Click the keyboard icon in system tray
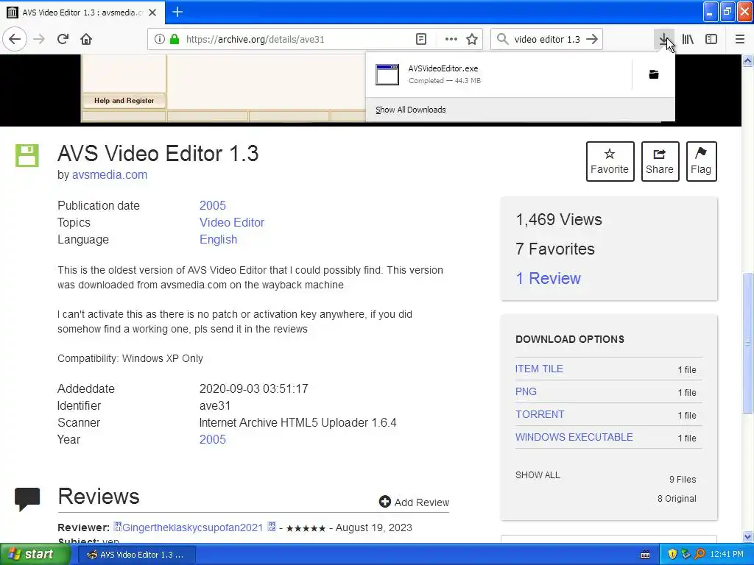The height and width of the screenshot is (565, 754). point(645,555)
